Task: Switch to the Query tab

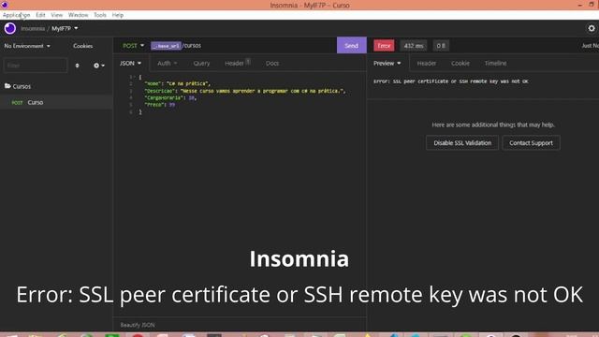Action: (x=201, y=63)
